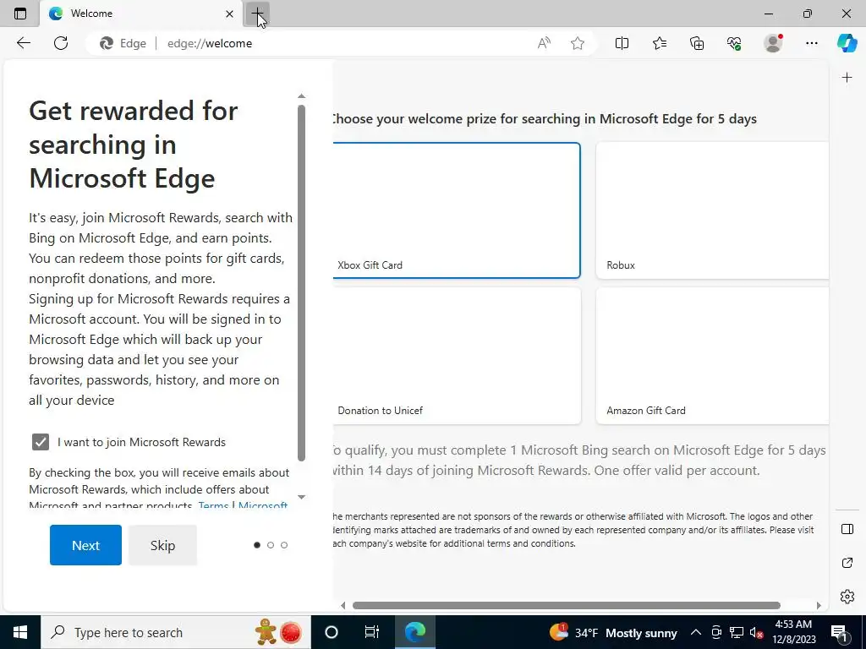866x649 pixels.
Task: Click the muted volume tray icon
Action: [x=757, y=632]
